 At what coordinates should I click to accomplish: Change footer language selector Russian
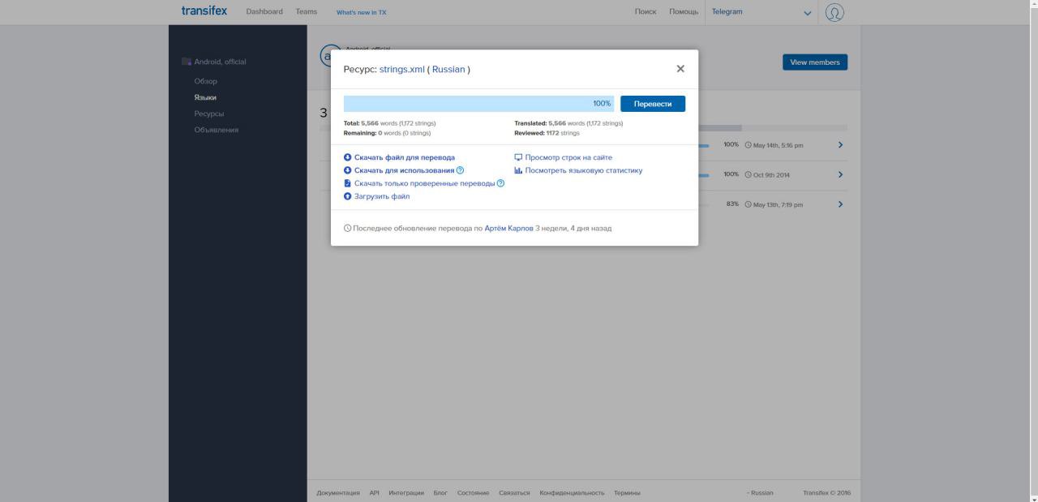[761, 493]
